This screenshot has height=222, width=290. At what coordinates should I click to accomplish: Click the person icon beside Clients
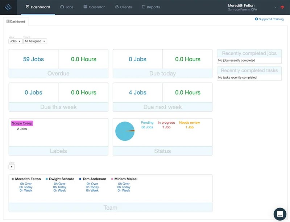(117, 7)
